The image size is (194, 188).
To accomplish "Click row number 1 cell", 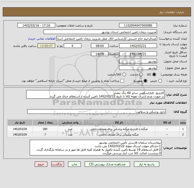I will 183,129.
